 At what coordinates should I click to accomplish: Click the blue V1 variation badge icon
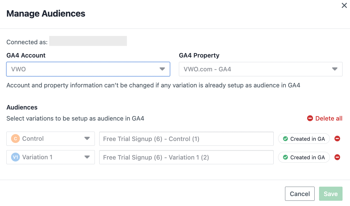click(15, 157)
